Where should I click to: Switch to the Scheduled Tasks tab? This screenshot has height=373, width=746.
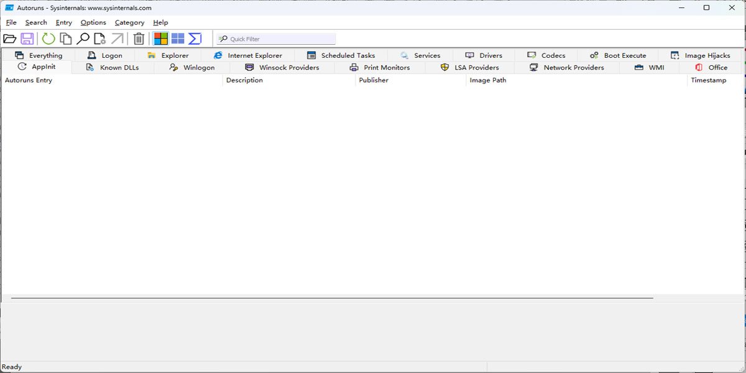point(341,55)
